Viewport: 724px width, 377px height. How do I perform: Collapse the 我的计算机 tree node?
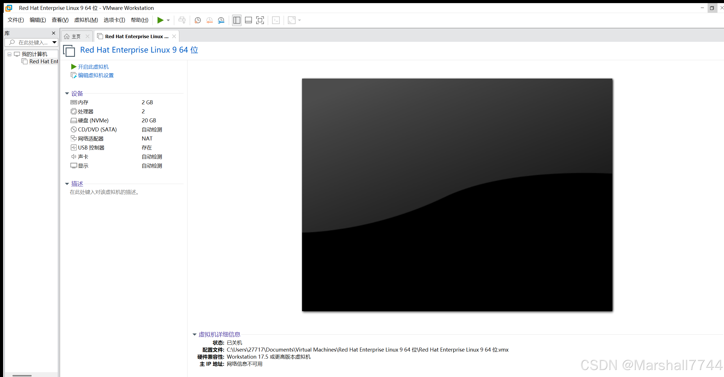pos(10,54)
